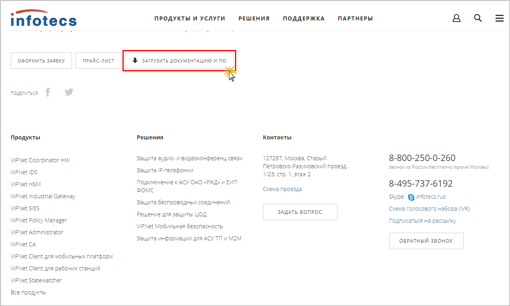The width and height of the screenshot is (510, 306).
Task: Go to the ПОДДЕРЖКА menu
Action: pos(303,18)
